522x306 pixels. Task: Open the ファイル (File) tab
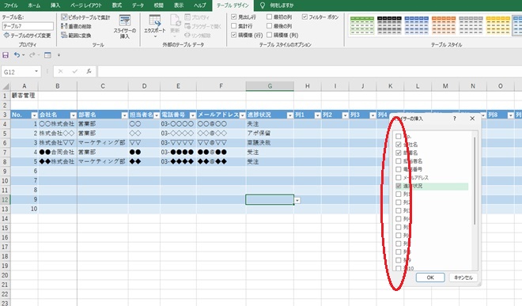point(10,6)
